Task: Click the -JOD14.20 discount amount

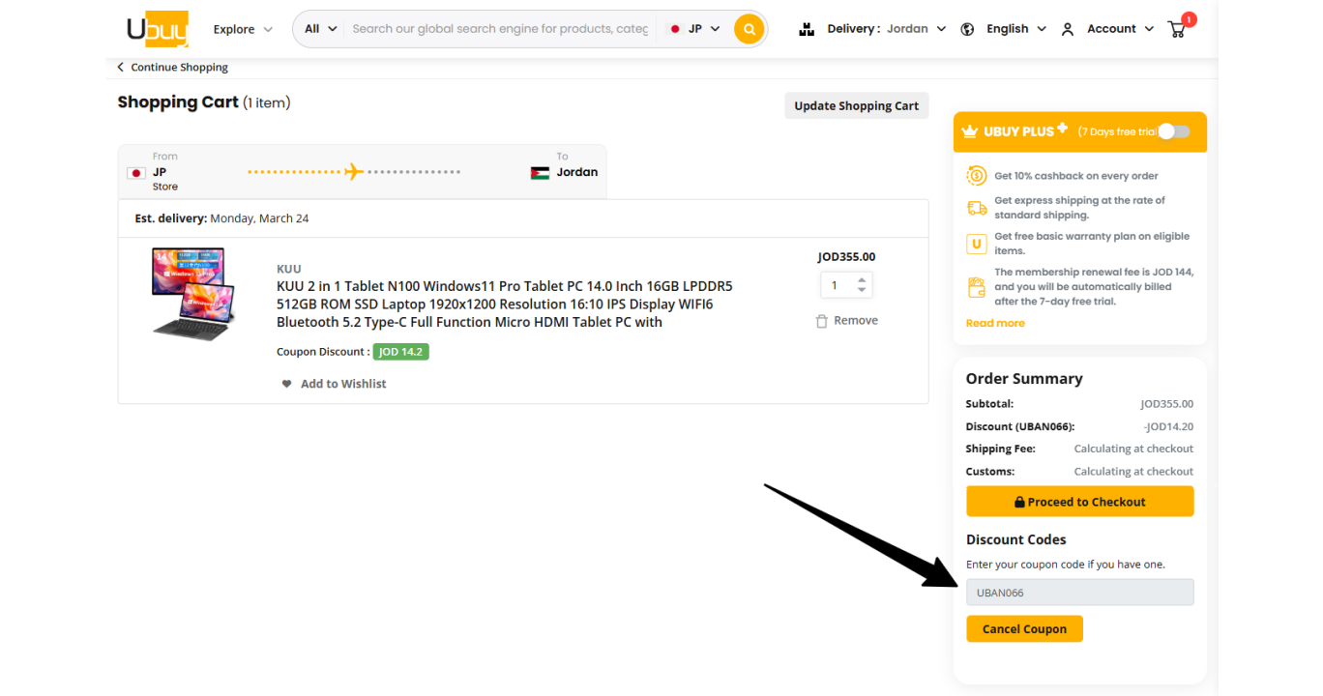Action: coord(1168,426)
